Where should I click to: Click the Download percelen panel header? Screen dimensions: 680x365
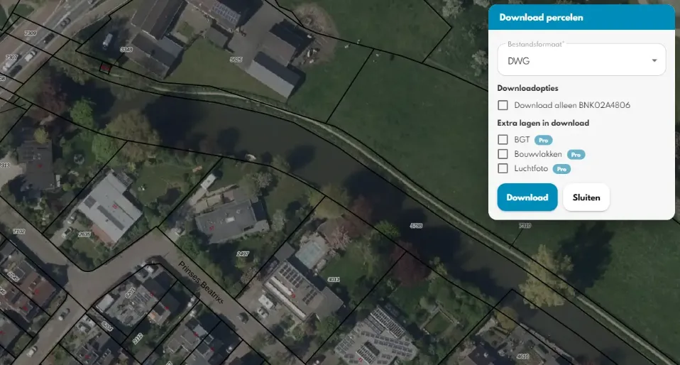581,17
